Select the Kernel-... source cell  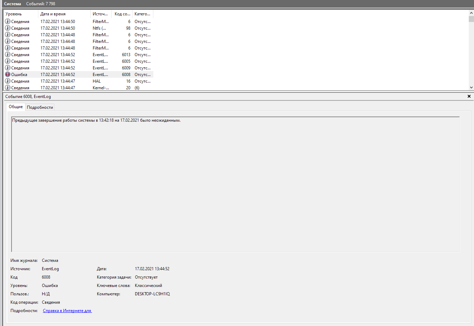point(101,88)
